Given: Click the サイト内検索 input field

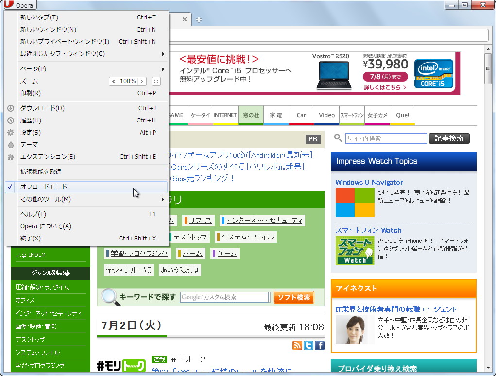Looking at the screenshot, I should coord(386,138).
